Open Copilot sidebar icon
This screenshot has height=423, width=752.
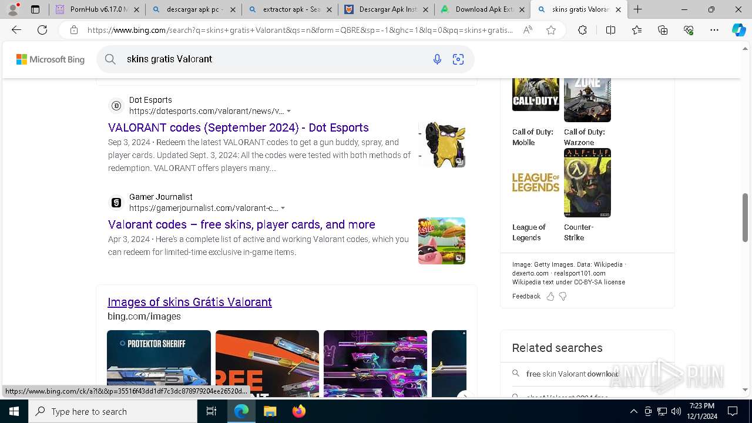point(738,30)
